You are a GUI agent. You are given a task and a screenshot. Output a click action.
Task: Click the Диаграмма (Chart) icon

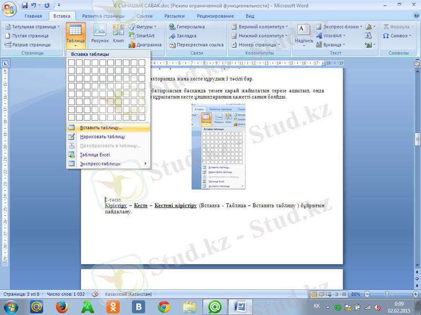pyautogui.click(x=144, y=45)
